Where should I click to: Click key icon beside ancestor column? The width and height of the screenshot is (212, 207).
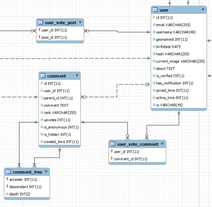tap(7, 179)
